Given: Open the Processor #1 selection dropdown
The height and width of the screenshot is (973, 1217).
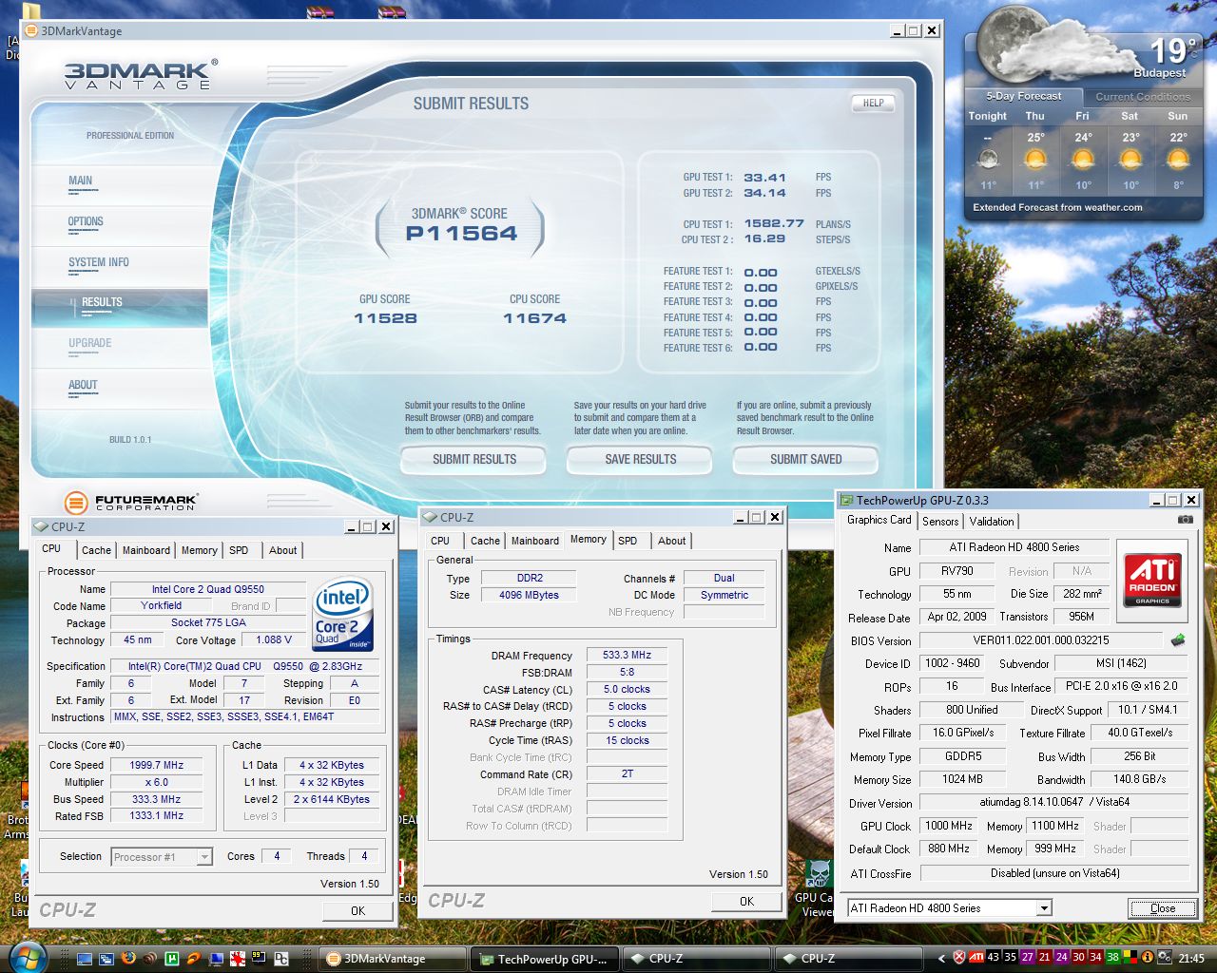Looking at the screenshot, I should click(204, 857).
